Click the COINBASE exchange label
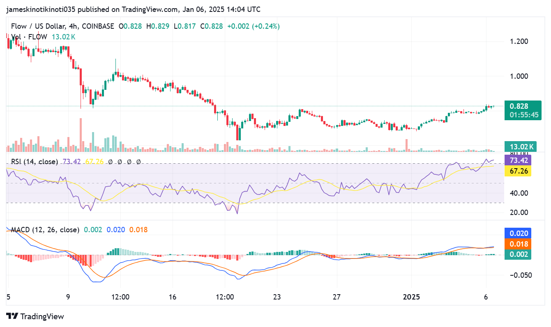 (x=98, y=26)
